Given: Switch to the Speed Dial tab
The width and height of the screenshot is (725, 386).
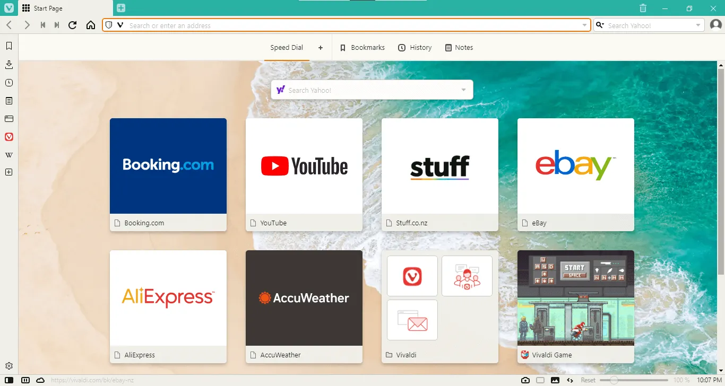Looking at the screenshot, I should (287, 47).
